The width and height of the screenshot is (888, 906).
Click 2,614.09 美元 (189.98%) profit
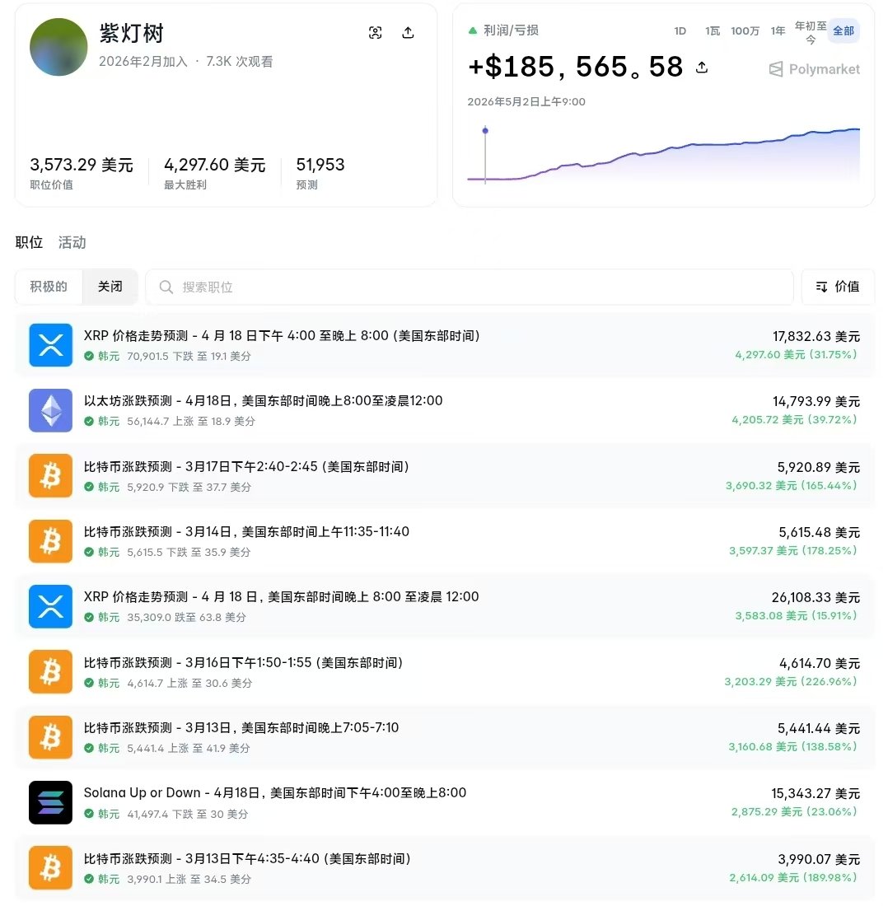point(793,878)
